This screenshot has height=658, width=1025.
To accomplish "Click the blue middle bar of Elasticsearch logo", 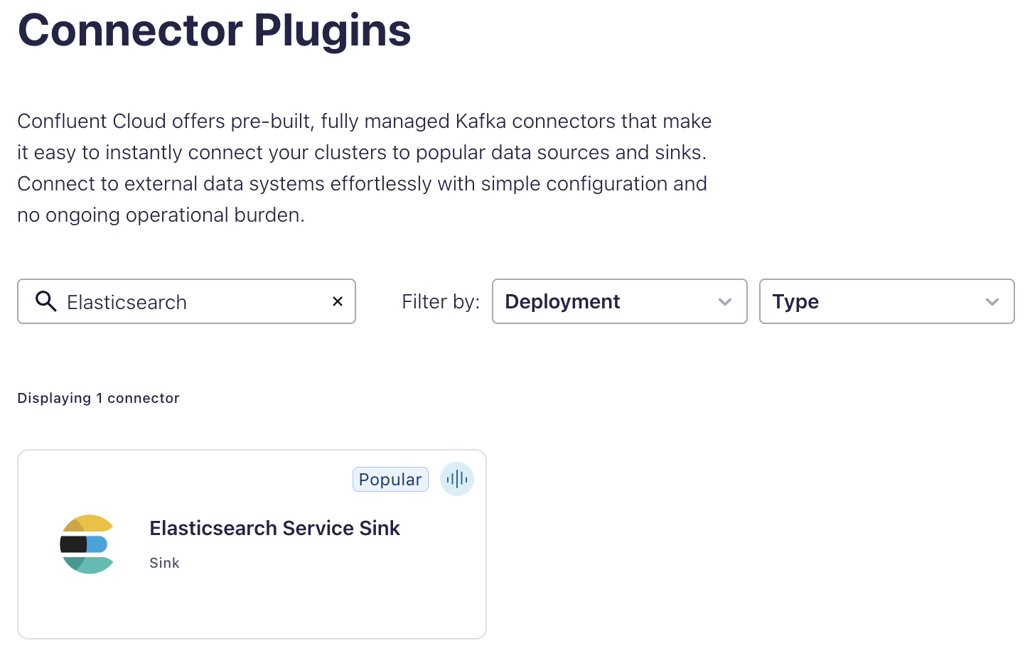I will click(x=97, y=544).
